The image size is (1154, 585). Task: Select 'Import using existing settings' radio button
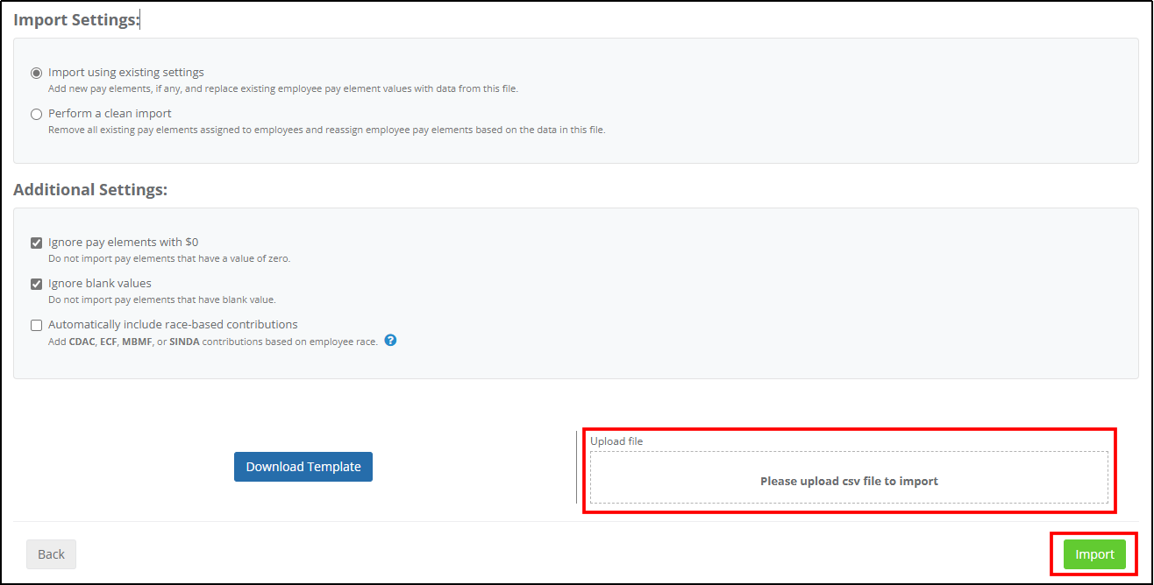[36, 73]
